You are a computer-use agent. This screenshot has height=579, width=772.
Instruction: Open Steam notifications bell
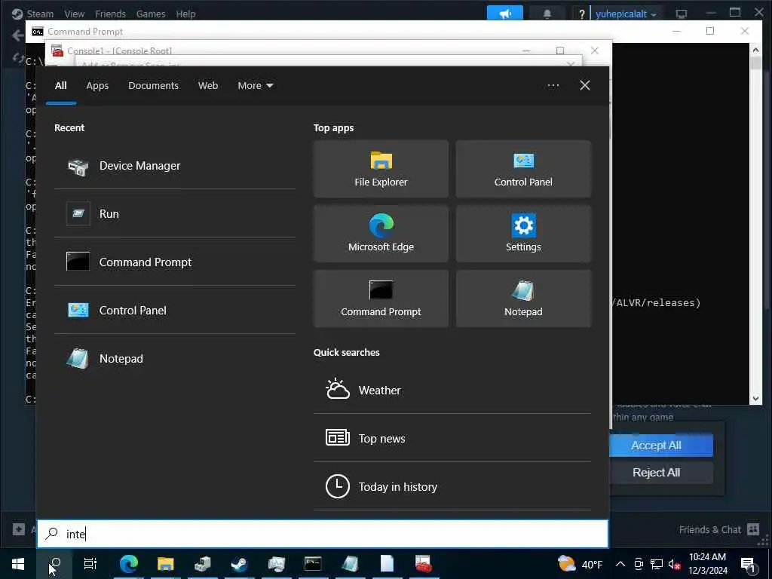tap(547, 14)
